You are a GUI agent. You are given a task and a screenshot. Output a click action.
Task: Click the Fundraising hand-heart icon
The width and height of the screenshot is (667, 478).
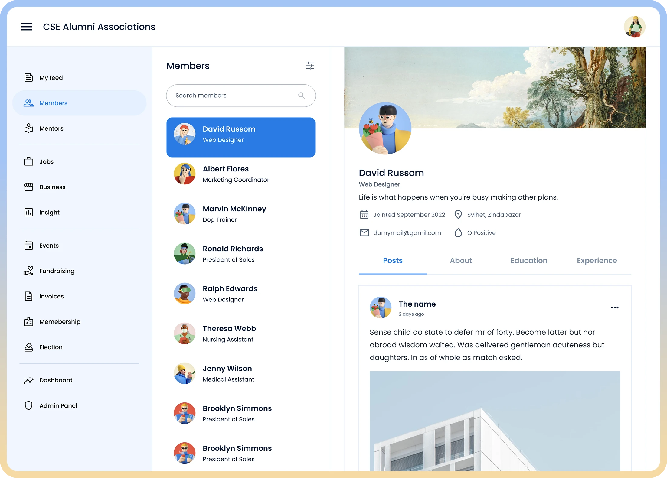(28, 271)
